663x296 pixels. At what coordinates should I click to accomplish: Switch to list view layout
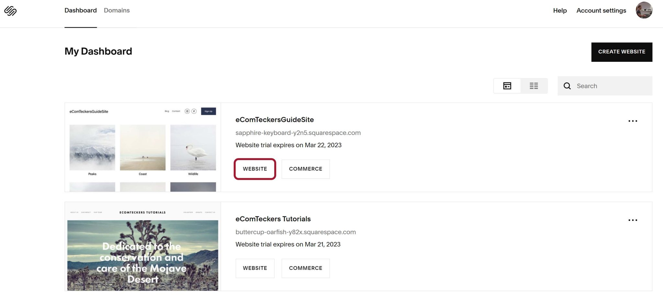(x=534, y=86)
